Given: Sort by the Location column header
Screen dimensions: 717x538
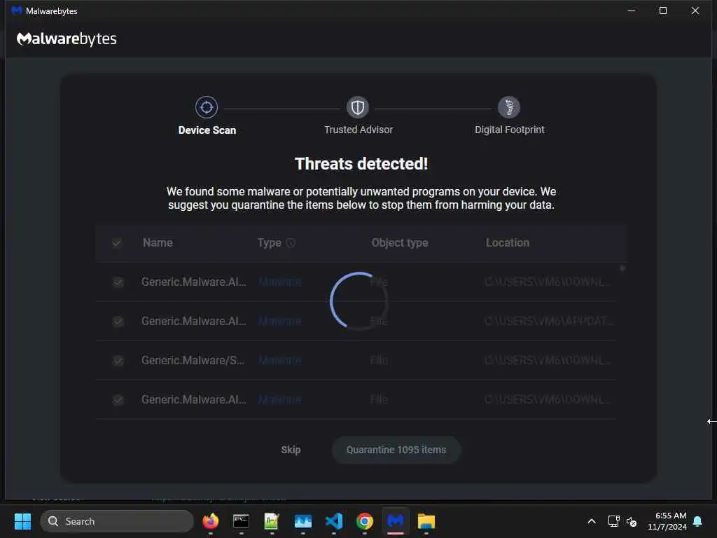Looking at the screenshot, I should point(508,243).
